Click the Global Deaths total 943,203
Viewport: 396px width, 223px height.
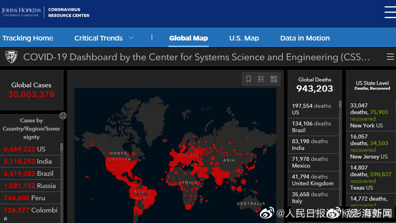[315, 89]
